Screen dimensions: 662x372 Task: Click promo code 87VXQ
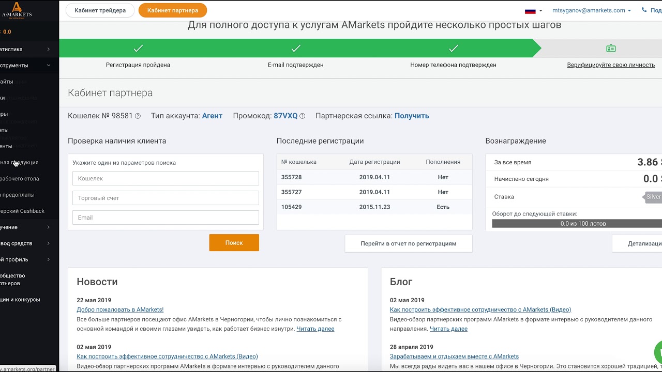click(x=285, y=116)
